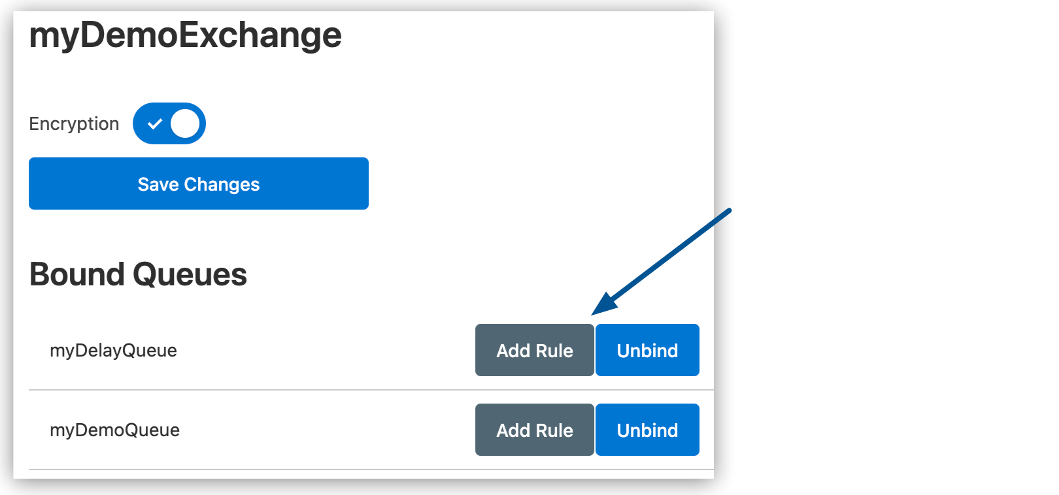Toggle Encryption off for myDemoExchange
The height and width of the screenshot is (495, 1059).
click(169, 123)
